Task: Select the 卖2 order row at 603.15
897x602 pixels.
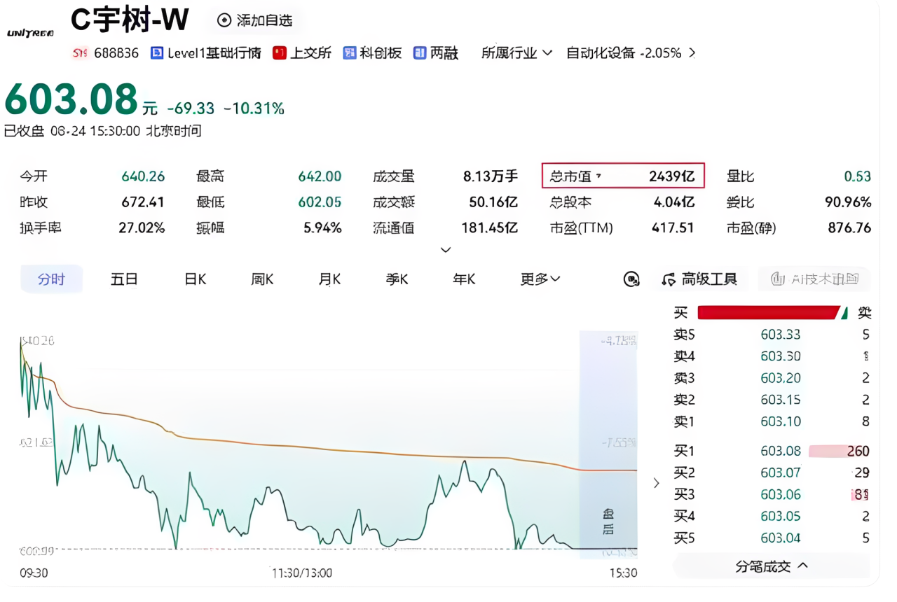Action: click(x=771, y=400)
